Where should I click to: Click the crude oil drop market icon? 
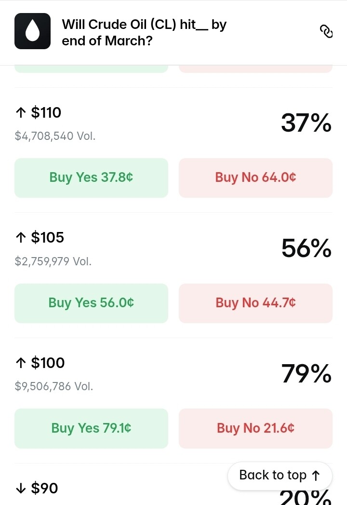pos(32,31)
